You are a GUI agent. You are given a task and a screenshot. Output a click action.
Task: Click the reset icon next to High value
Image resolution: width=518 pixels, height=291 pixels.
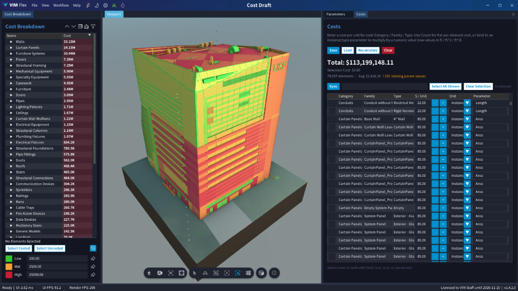(x=93, y=274)
